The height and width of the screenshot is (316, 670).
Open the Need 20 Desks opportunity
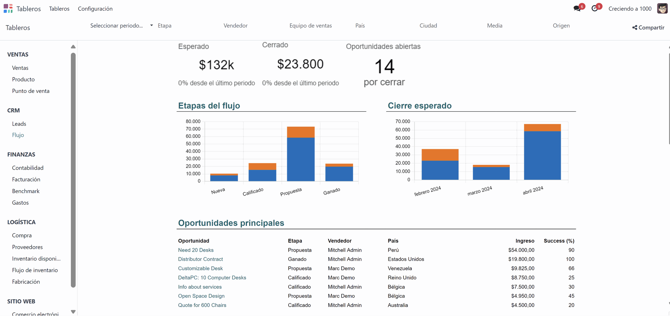195,250
